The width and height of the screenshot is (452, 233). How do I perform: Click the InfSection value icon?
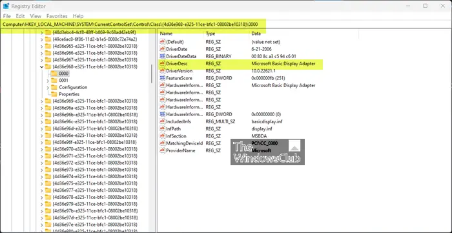162,136
